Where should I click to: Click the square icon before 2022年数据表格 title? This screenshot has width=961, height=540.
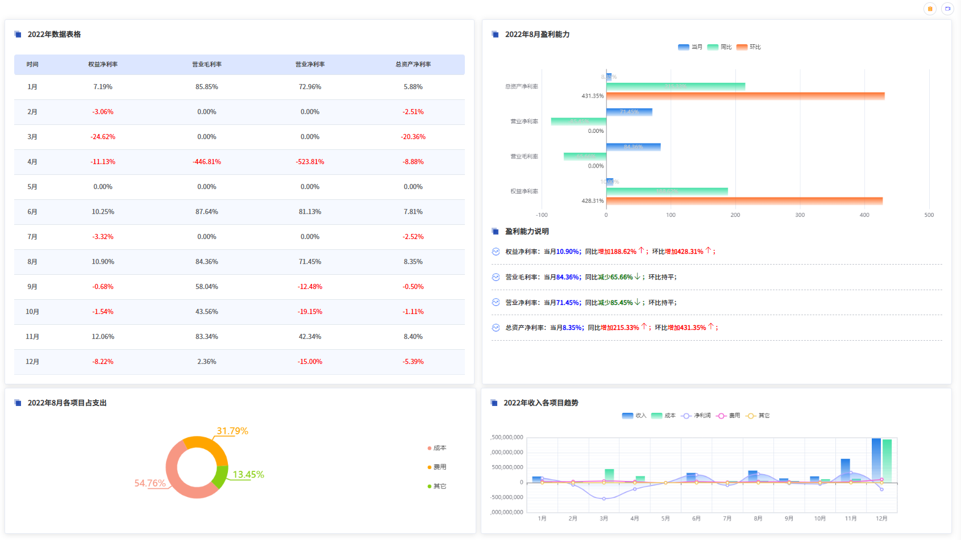[x=18, y=35]
